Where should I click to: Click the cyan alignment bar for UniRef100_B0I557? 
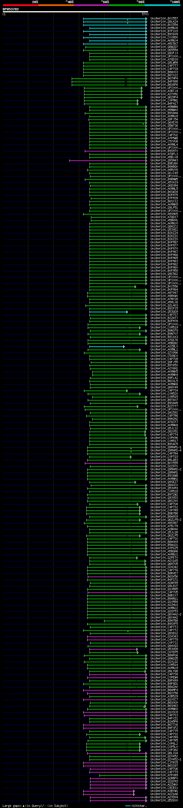115,19
